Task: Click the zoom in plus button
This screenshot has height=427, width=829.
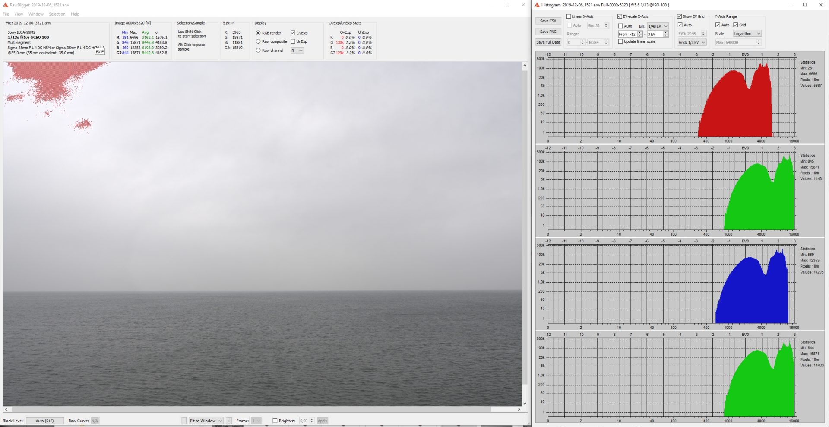Action: click(229, 421)
